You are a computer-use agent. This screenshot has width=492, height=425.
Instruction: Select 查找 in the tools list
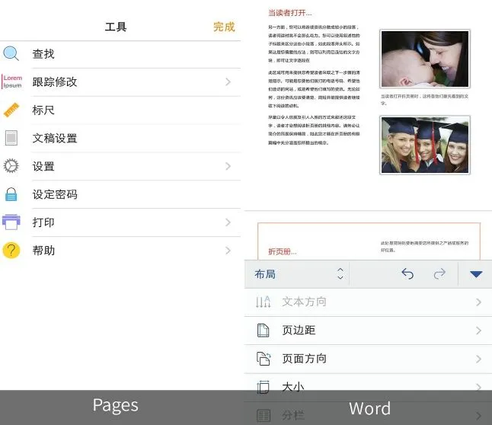coord(120,54)
